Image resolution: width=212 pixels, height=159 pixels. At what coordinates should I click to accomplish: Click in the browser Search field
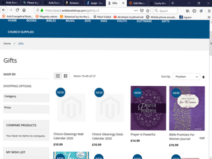165,11
